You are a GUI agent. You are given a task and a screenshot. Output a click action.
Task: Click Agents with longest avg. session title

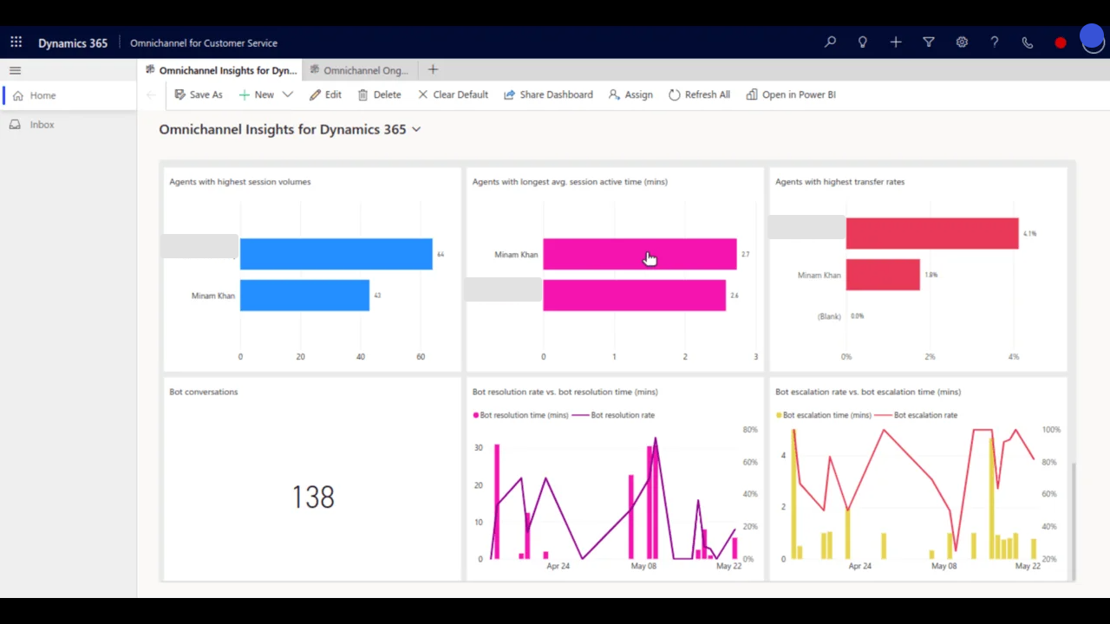pos(570,182)
